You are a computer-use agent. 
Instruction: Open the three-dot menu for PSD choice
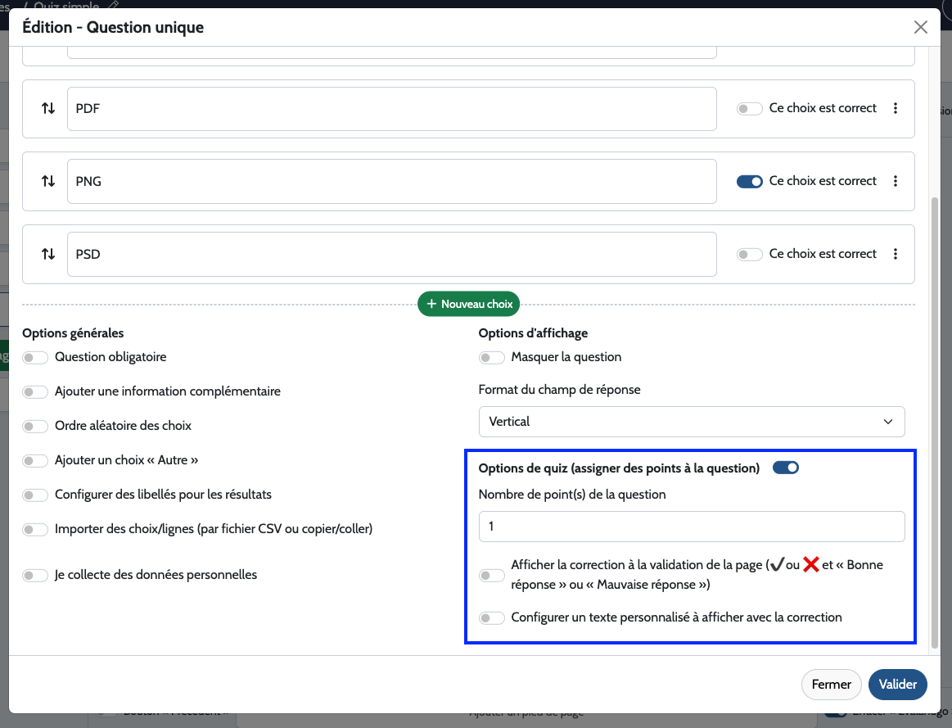pos(896,255)
